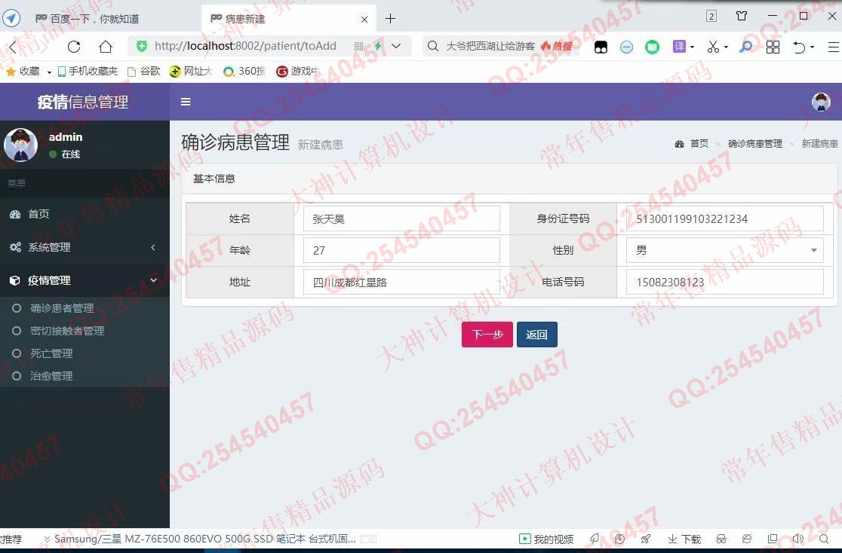Toggle sidebar with hamburger icon
Image resolution: width=842 pixels, height=553 pixels.
(x=186, y=102)
